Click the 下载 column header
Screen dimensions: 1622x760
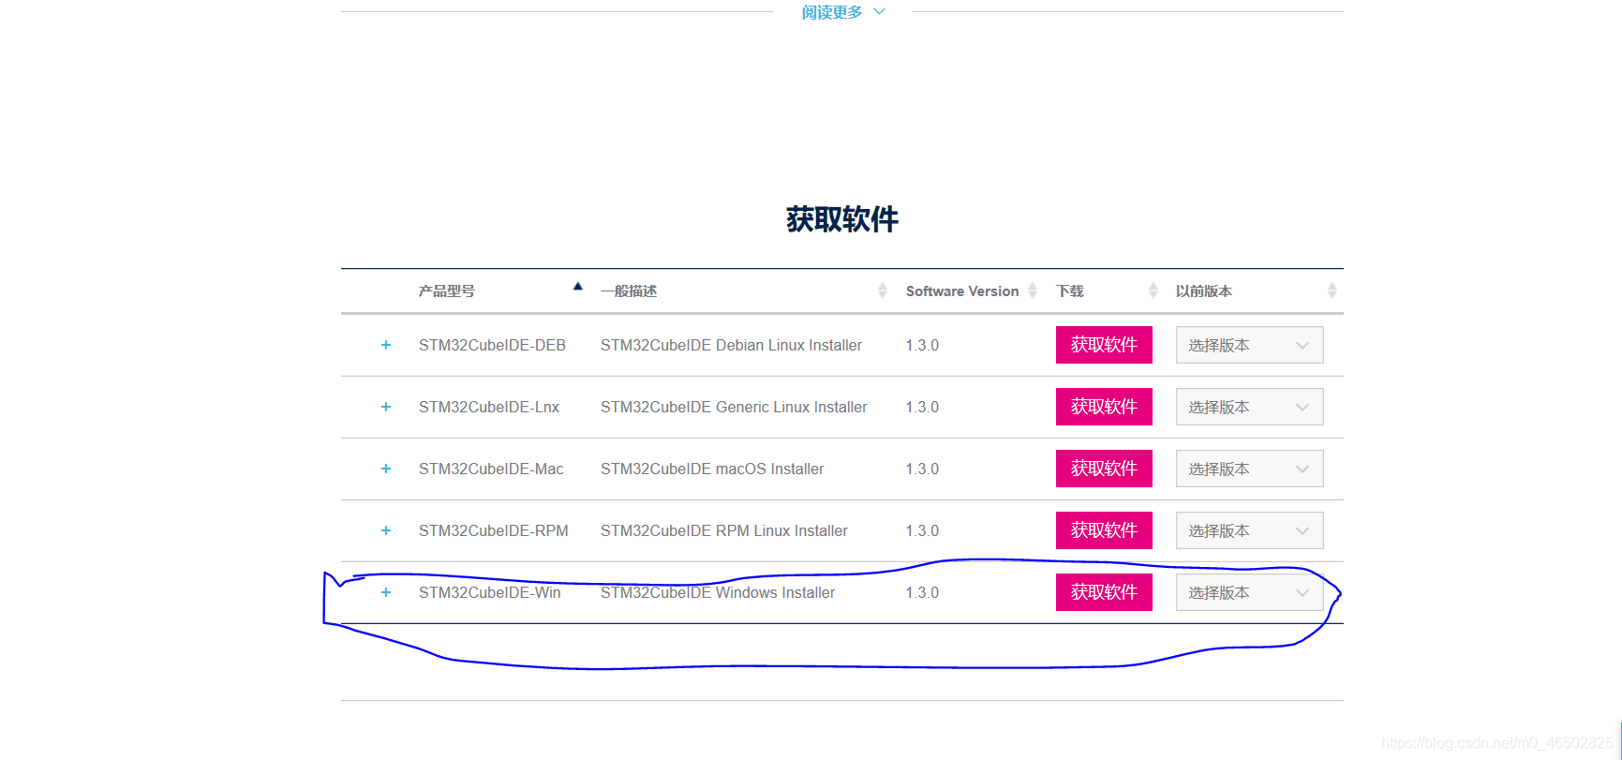(1070, 291)
